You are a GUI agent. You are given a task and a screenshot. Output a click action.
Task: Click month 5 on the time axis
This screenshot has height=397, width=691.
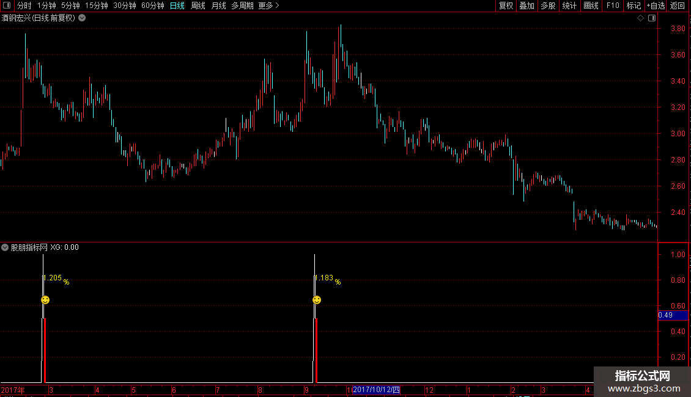[133, 390]
